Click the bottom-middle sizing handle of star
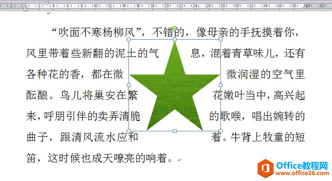The width and height of the screenshot is (332, 181). coord(175,131)
